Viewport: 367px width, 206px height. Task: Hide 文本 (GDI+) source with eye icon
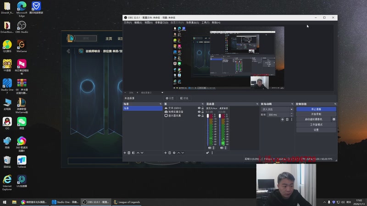[199, 108]
